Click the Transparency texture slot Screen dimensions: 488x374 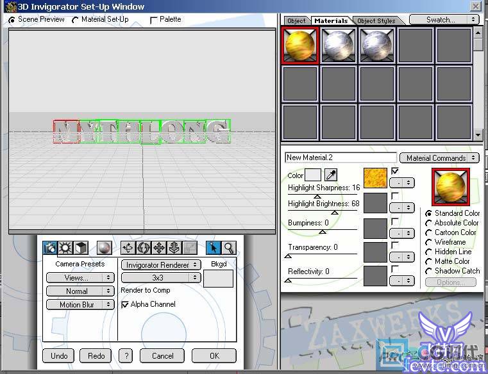pyautogui.click(x=375, y=252)
